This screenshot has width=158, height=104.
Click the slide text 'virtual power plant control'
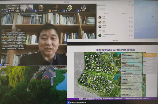coord(128,96)
